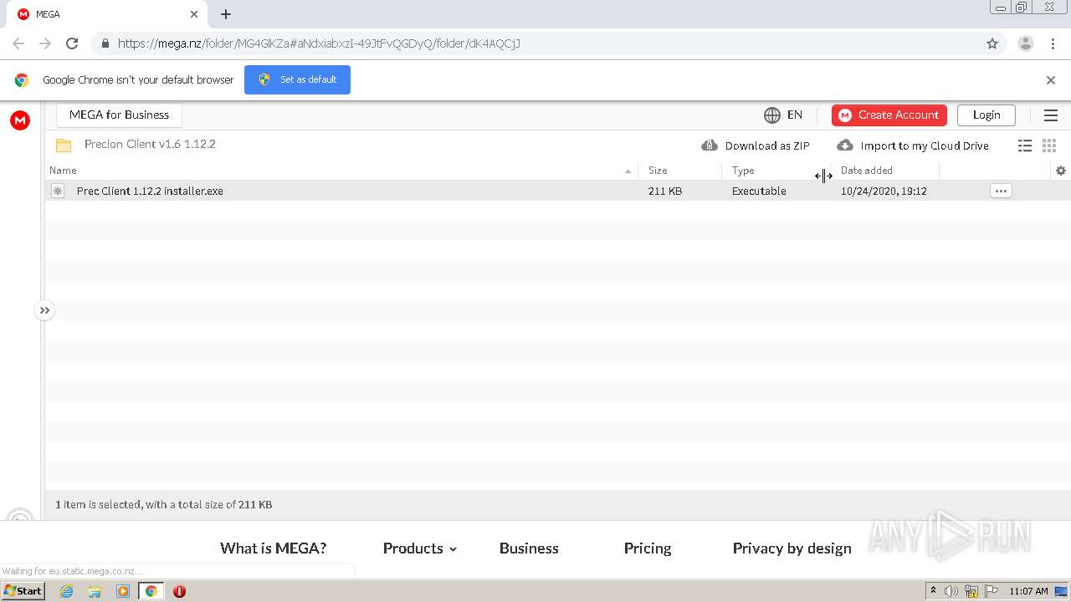Open Chrome's three-dot menu
1071x602 pixels.
[1053, 43]
